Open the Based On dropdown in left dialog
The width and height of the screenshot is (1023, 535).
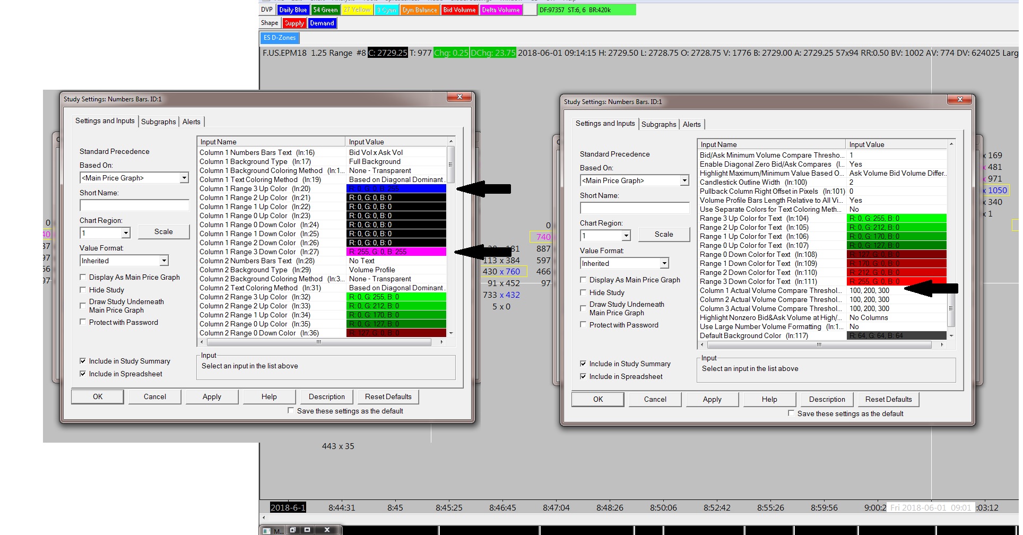coord(184,178)
